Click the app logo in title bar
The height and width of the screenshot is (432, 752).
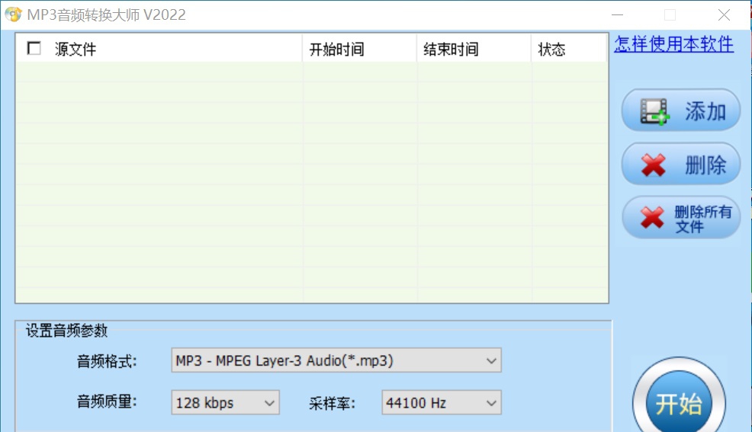point(14,14)
